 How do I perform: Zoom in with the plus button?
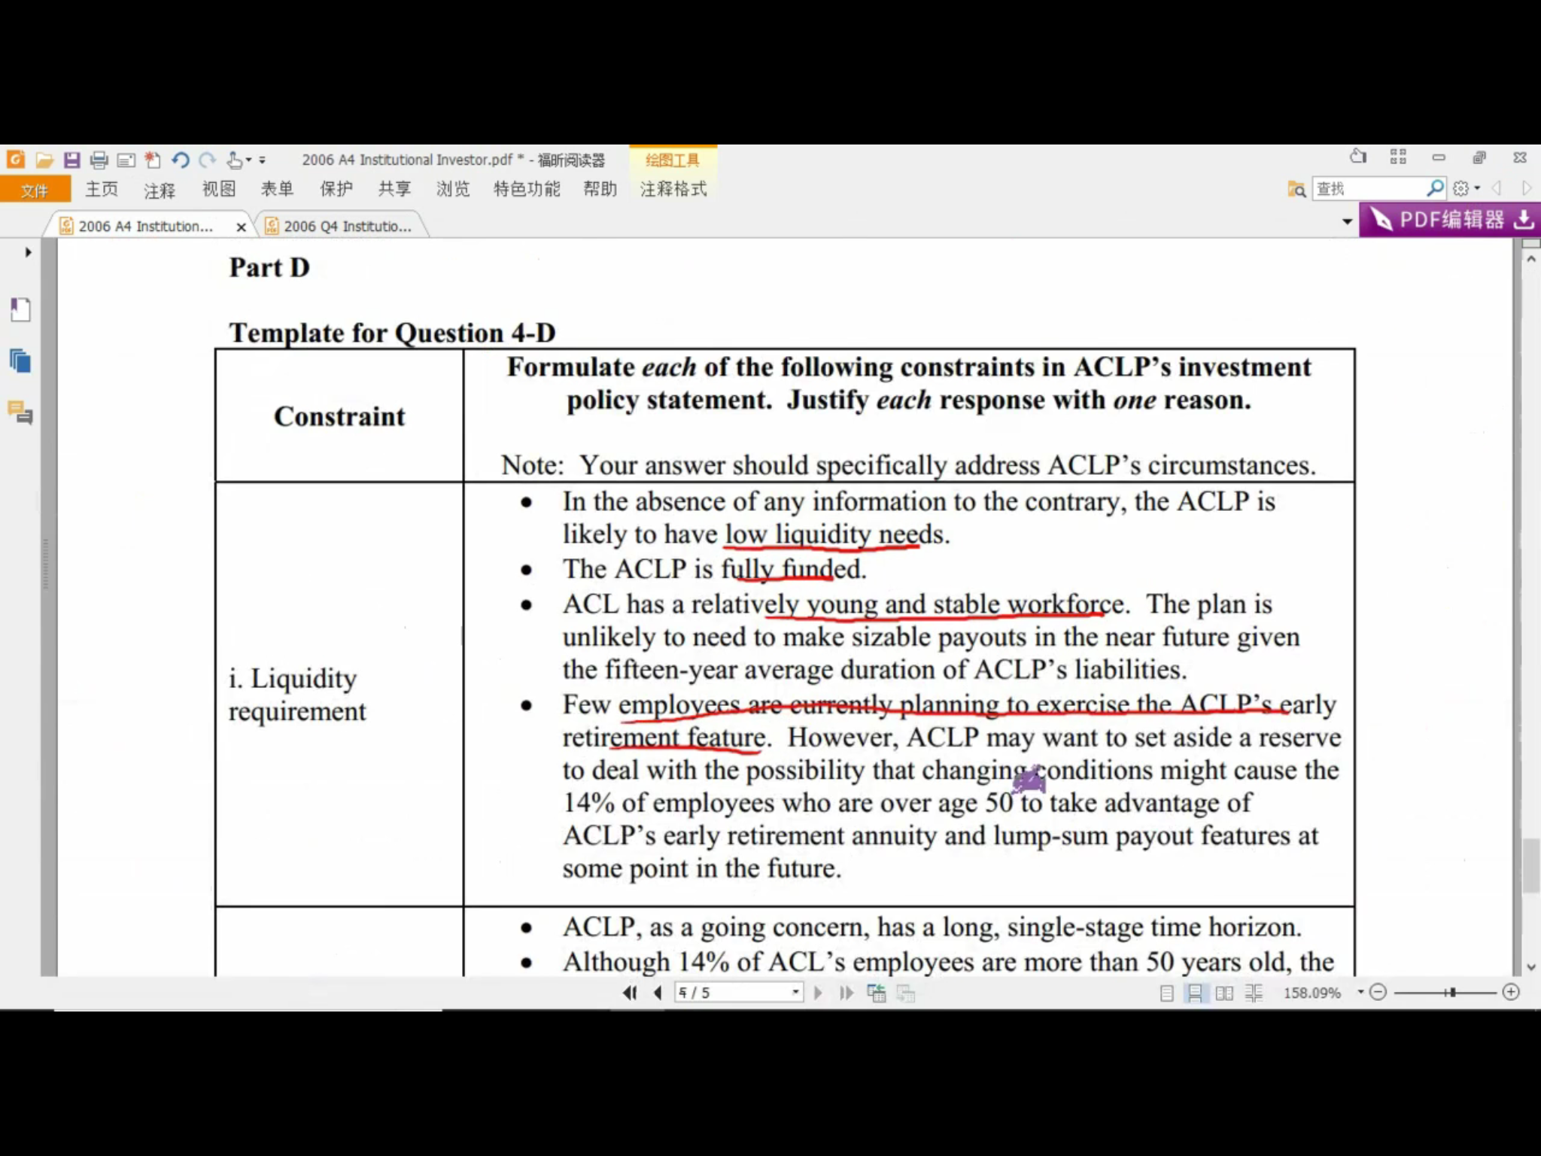pos(1511,992)
